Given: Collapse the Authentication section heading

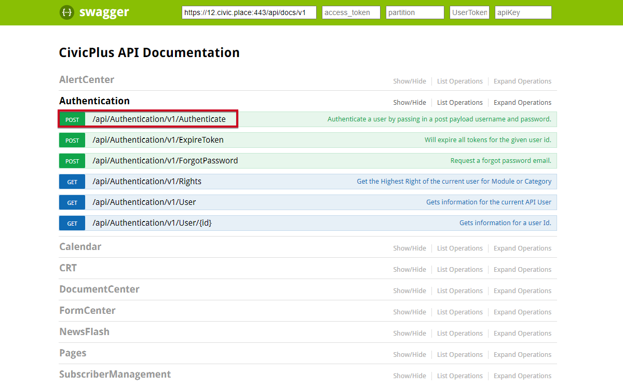Looking at the screenshot, I should pos(94,101).
